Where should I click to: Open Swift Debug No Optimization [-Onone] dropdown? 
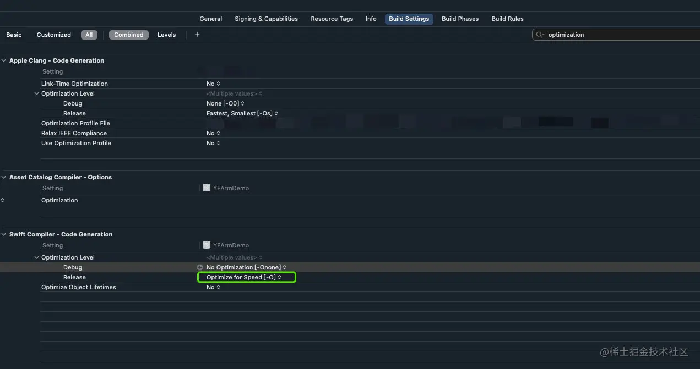(x=246, y=267)
